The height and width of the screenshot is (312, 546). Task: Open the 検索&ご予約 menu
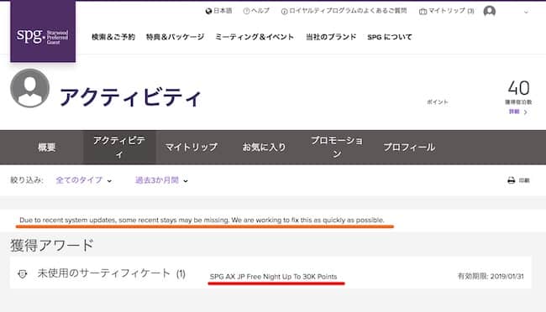113,37
